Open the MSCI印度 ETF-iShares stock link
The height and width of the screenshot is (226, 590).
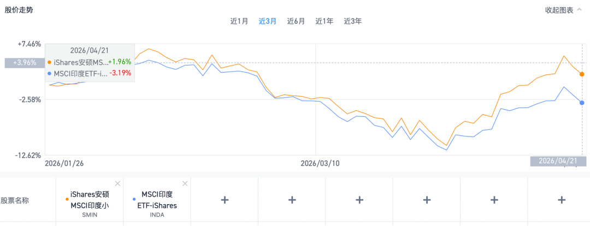[158, 200]
